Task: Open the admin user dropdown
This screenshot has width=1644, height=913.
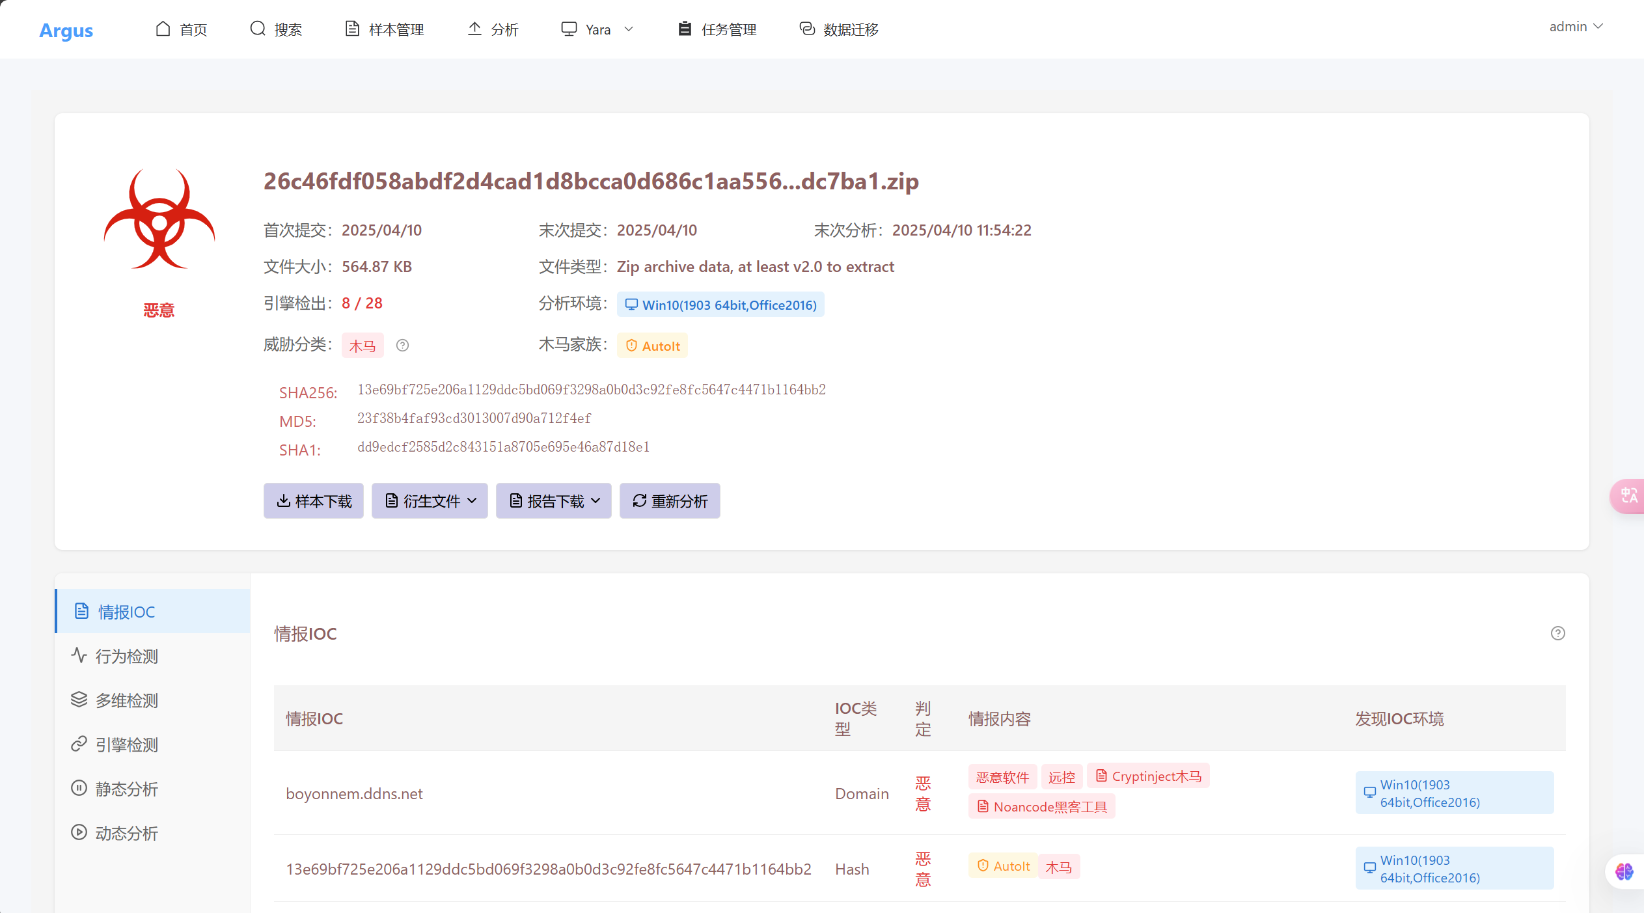Action: point(1575,27)
